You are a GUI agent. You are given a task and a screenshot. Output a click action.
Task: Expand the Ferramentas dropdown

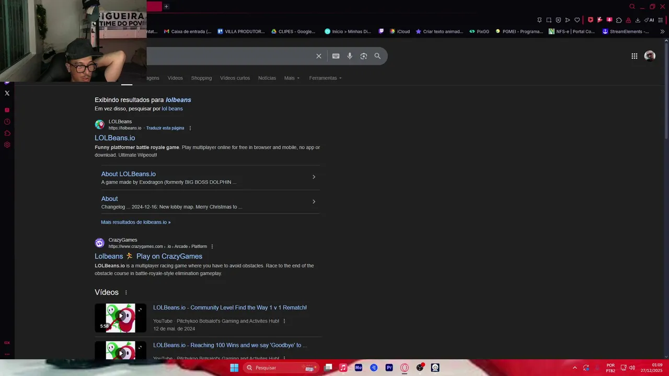(325, 78)
